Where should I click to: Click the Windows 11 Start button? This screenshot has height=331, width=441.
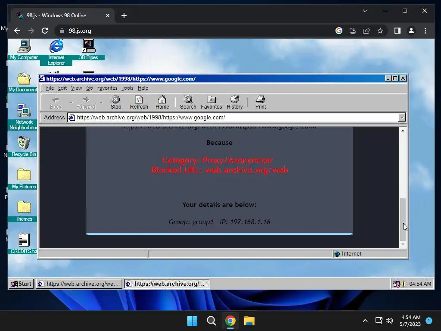(x=193, y=321)
